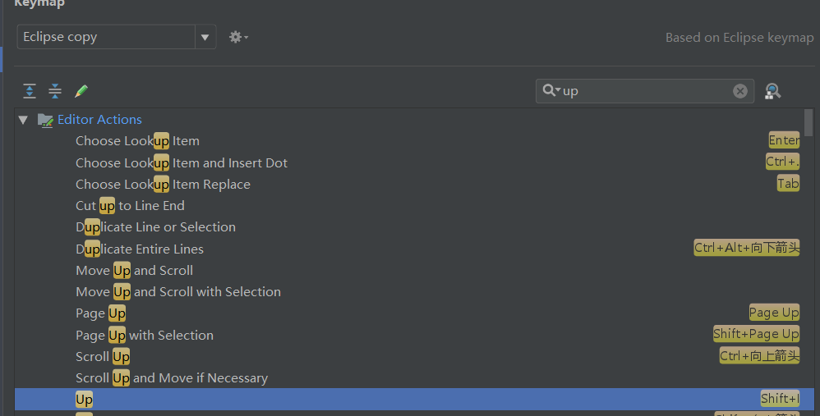Clear the search field text
Screen dimensions: 820x416
tap(740, 91)
